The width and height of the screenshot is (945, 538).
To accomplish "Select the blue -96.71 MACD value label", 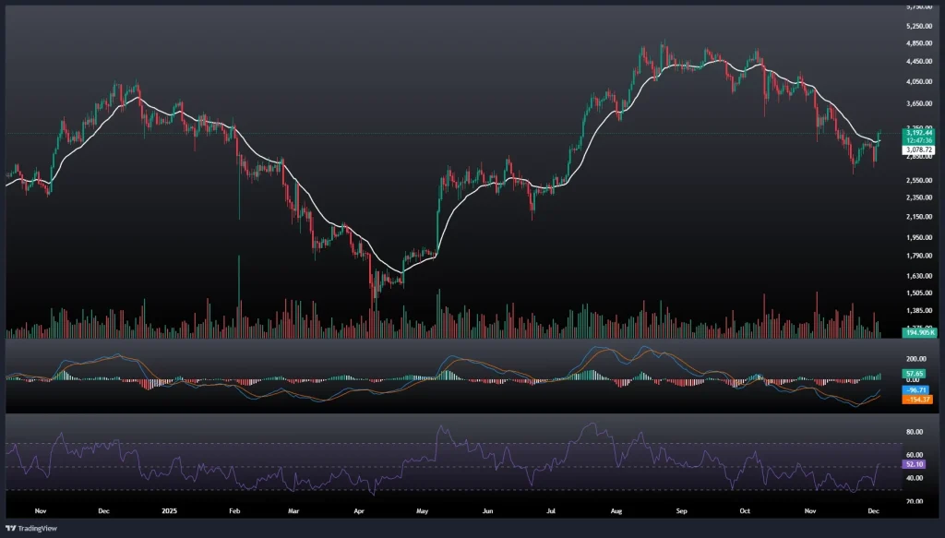I will click(891, 389).
